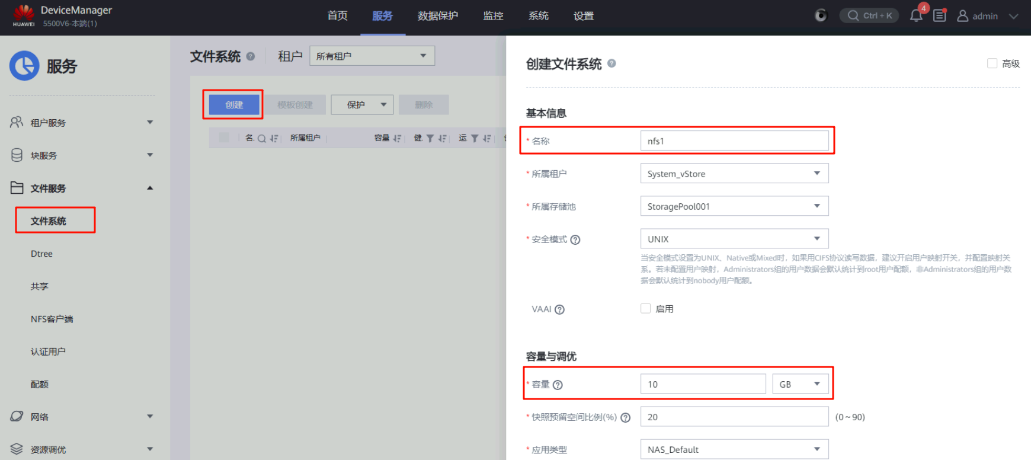Open the 所属存储池 dropdown
The height and width of the screenshot is (460, 1031).
(734, 206)
